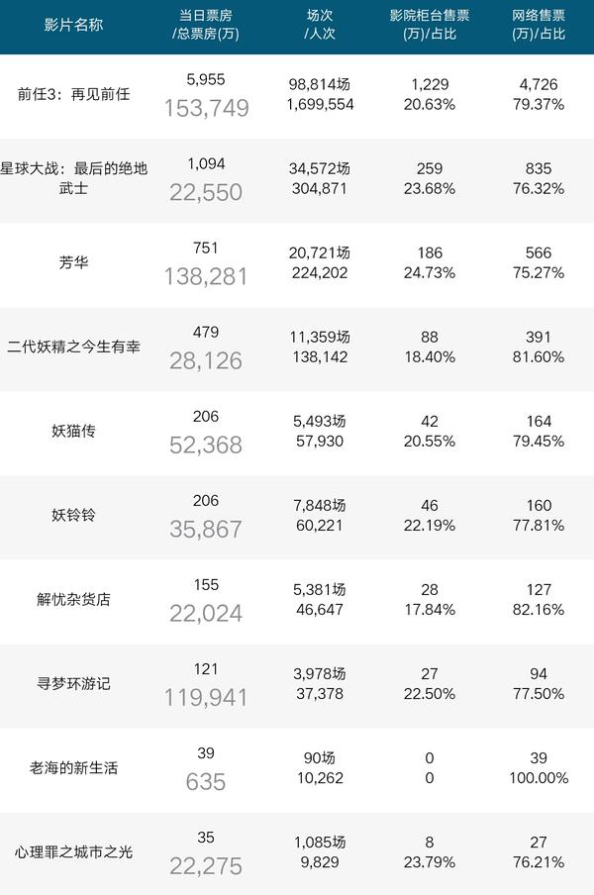The image size is (594, 895).
Task: Click the 100.00% online ticket share
Action: (x=540, y=778)
